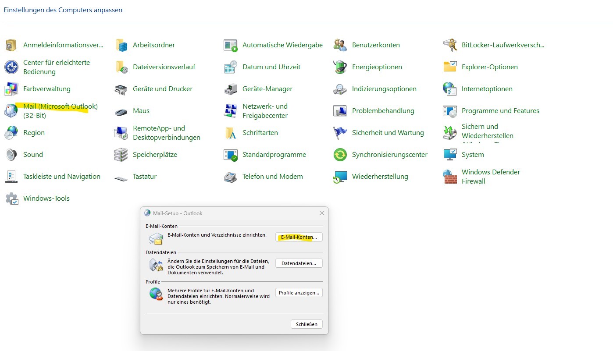Click the Datendateien button

click(299, 263)
